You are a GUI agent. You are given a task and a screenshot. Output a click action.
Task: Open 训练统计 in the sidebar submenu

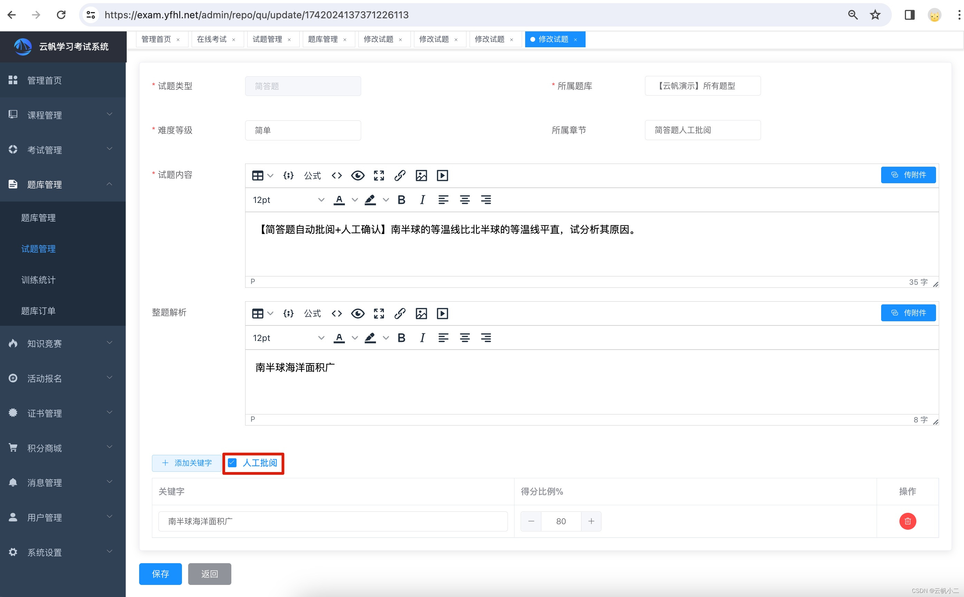click(x=38, y=280)
